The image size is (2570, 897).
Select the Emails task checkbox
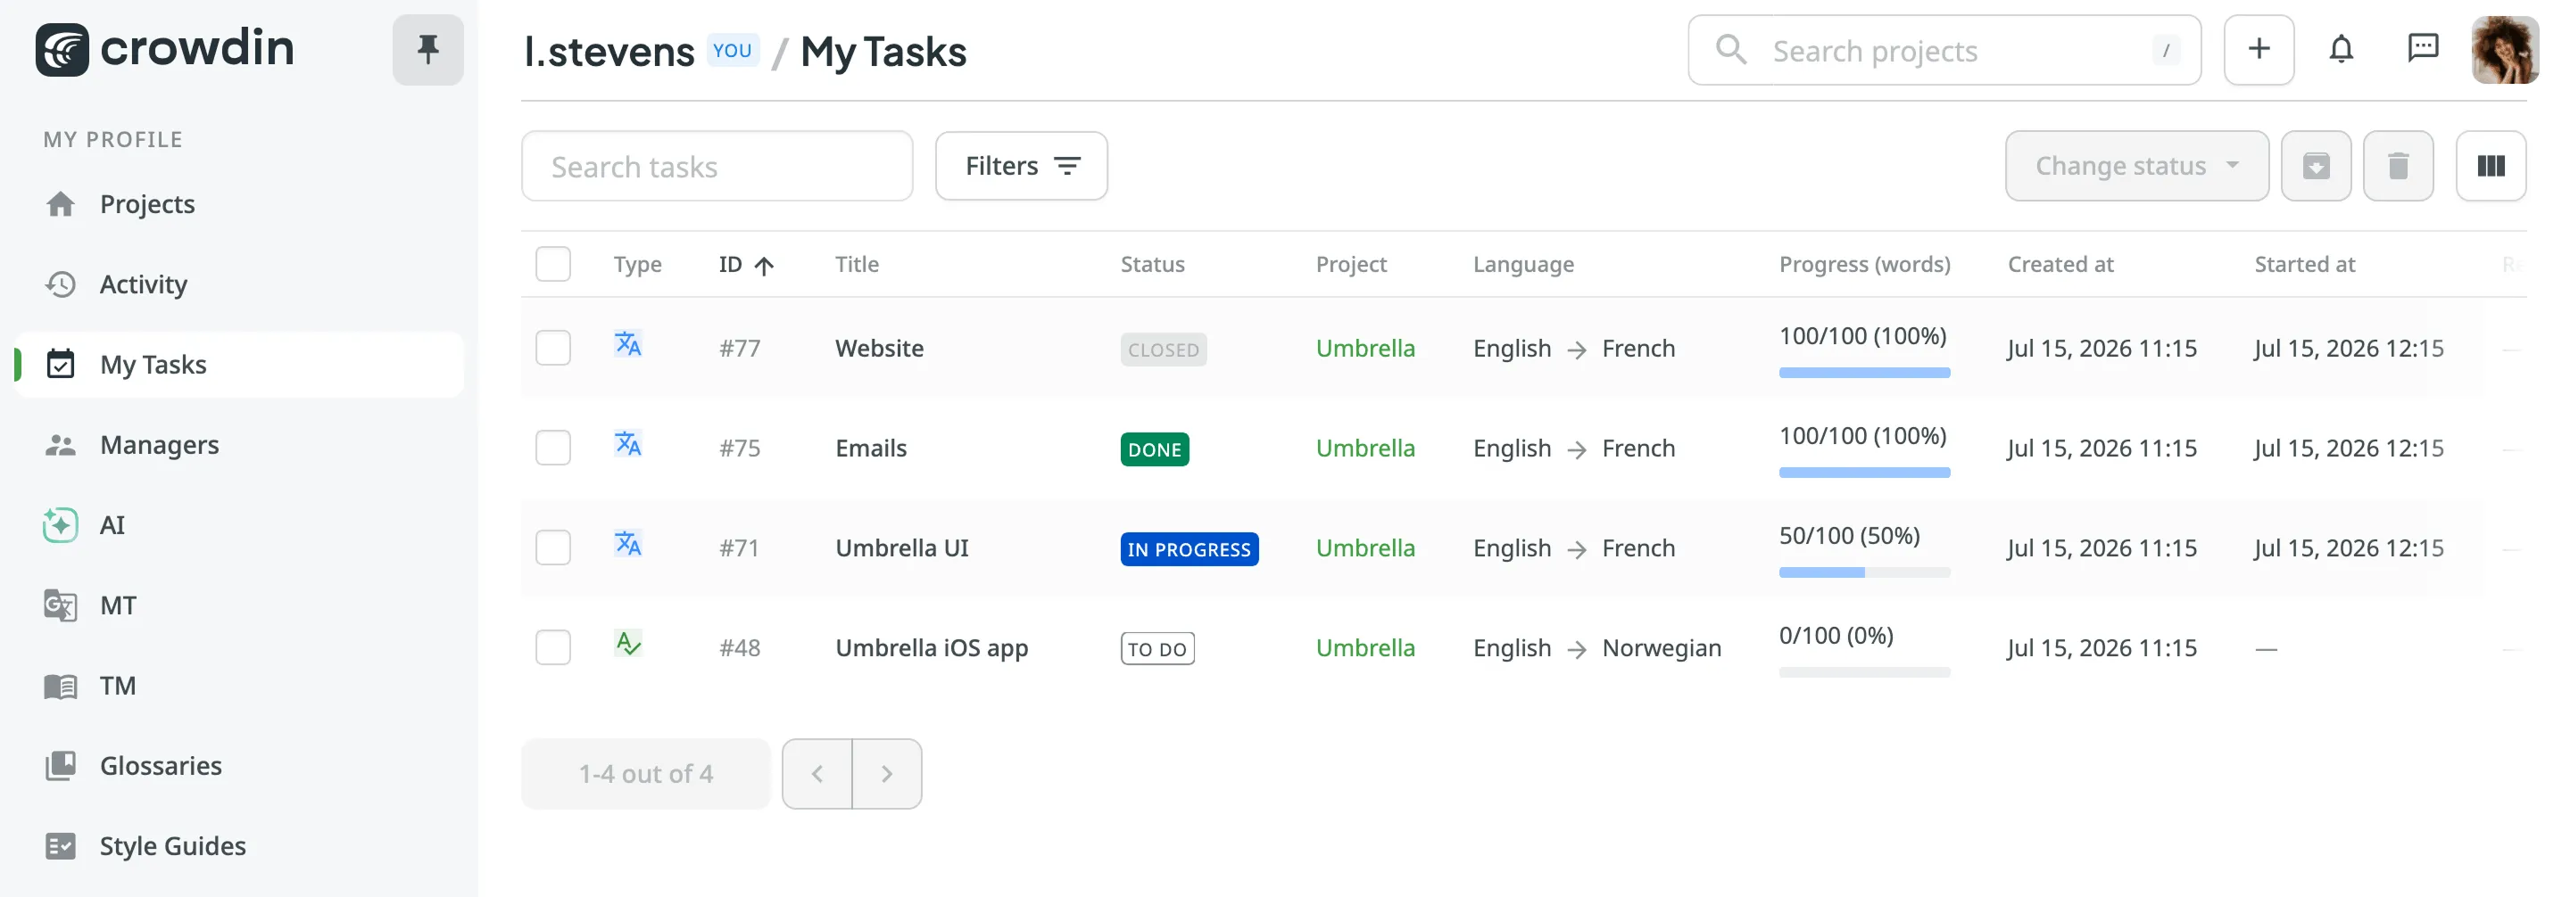click(552, 448)
